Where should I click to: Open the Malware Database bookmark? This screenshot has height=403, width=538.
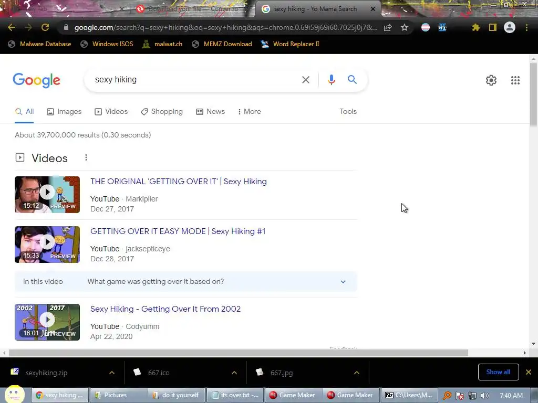point(39,44)
